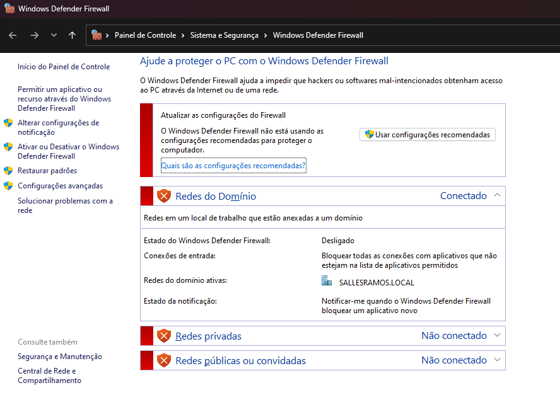Open Redes privadas section heading
This screenshot has width=560, height=395.
(209, 336)
